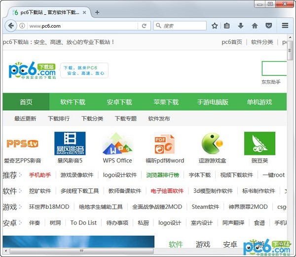Open the 挖矿软件 link

point(40,191)
